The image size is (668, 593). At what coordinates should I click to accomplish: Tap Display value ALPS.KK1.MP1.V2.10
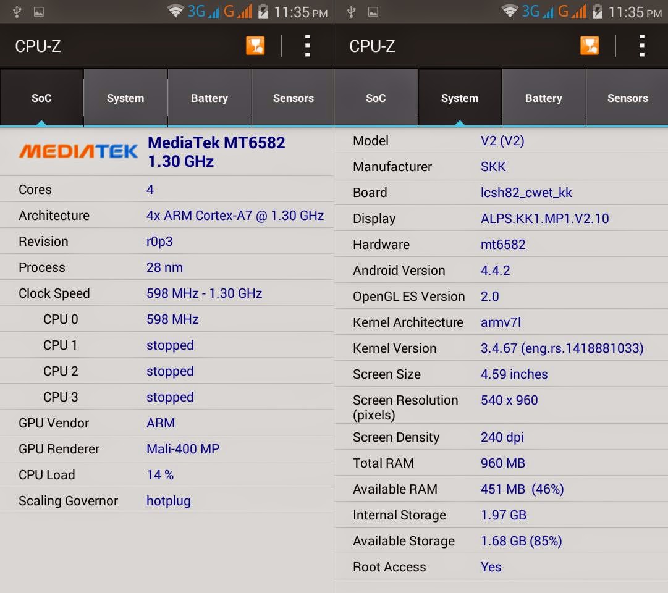545,219
